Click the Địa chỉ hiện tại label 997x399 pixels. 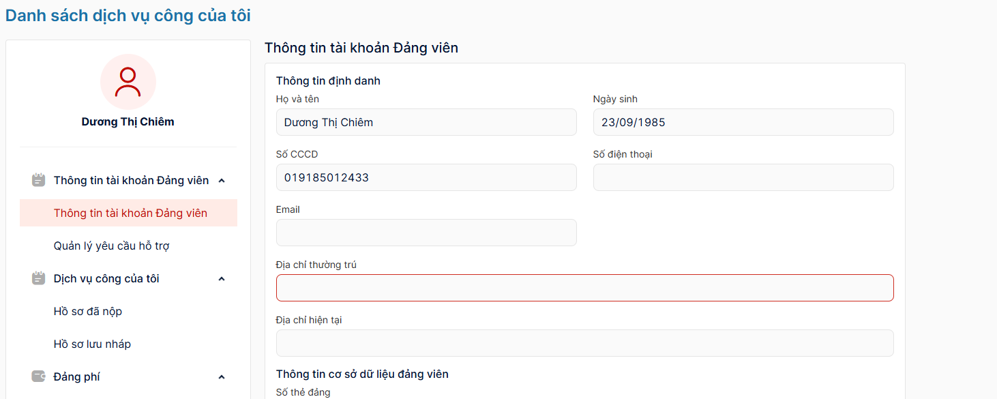click(309, 320)
